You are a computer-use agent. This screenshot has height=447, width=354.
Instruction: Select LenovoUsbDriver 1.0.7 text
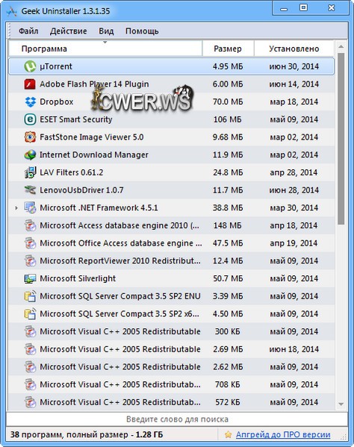click(81, 190)
